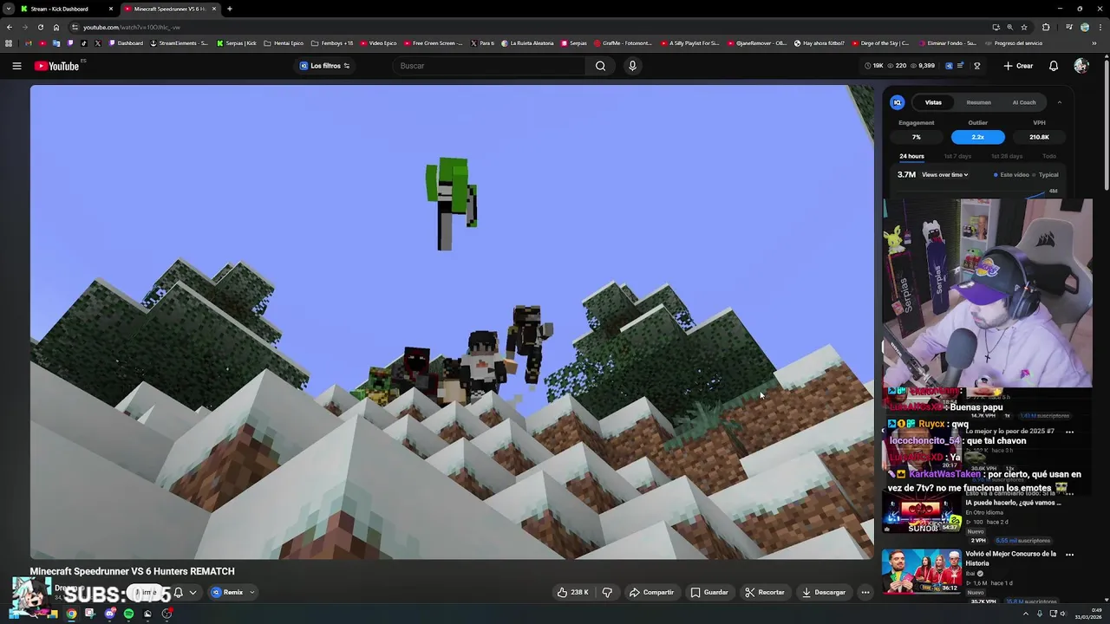This screenshot has width=1110, height=624.
Task: Expand the arrow next to Remix
Action: point(252,593)
